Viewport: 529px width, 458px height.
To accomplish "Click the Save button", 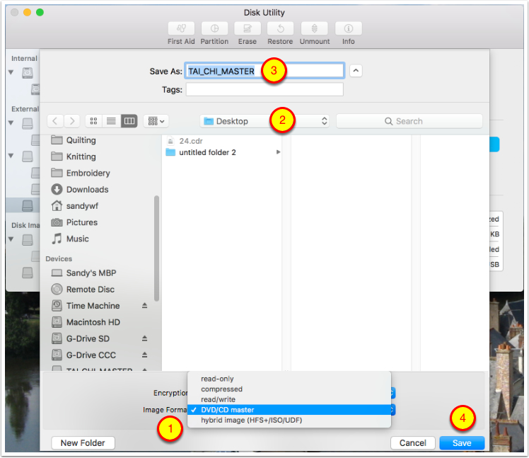I will pyautogui.click(x=462, y=443).
